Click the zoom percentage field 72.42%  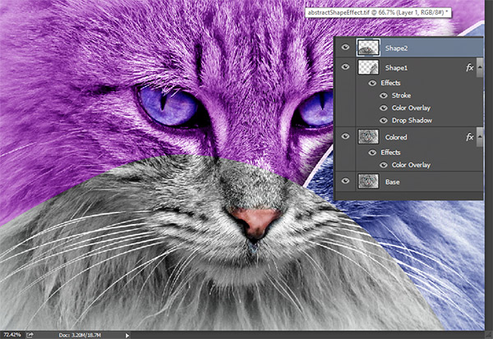(x=12, y=334)
